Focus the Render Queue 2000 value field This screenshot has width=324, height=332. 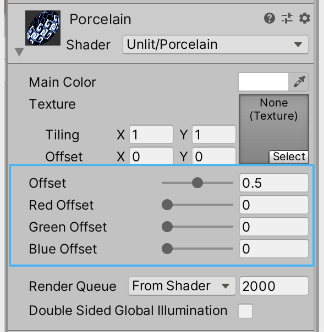pyautogui.click(x=274, y=286)
